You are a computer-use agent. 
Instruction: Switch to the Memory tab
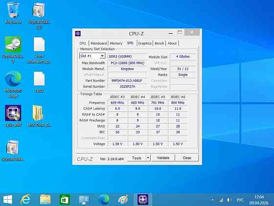pos(116,43)
